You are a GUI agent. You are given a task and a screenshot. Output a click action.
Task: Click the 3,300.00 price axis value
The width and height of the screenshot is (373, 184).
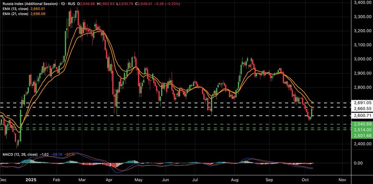point(363,17)
